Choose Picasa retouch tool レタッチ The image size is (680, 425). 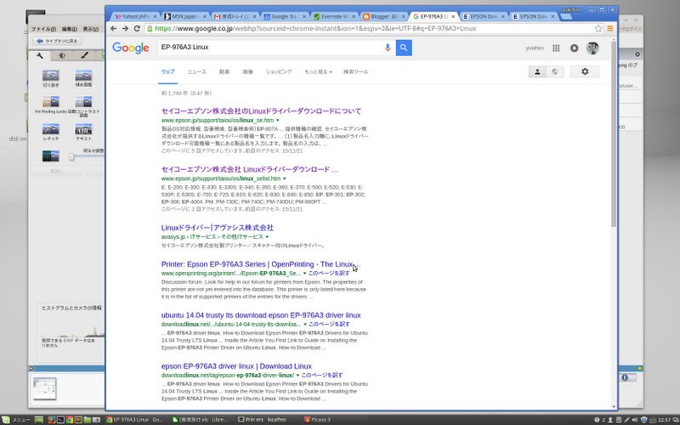(x=51, y=132)
